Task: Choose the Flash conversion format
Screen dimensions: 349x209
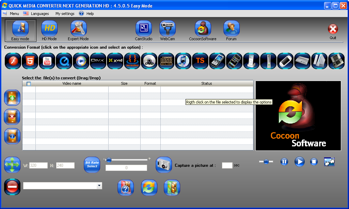Action: tap(13, 61)
